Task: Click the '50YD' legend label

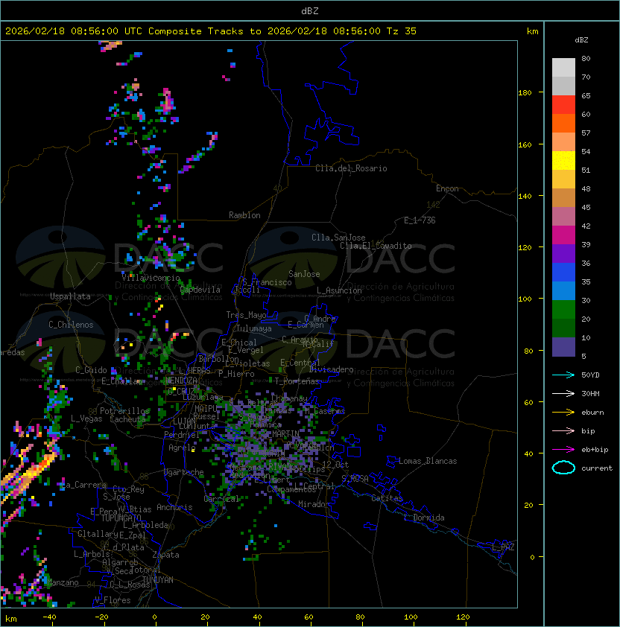Action: coord(590,375)
